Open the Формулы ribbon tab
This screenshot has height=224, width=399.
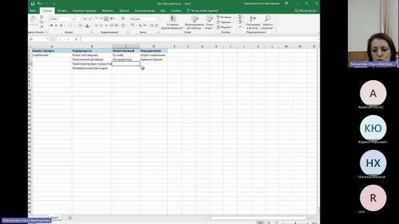point(108,11)
